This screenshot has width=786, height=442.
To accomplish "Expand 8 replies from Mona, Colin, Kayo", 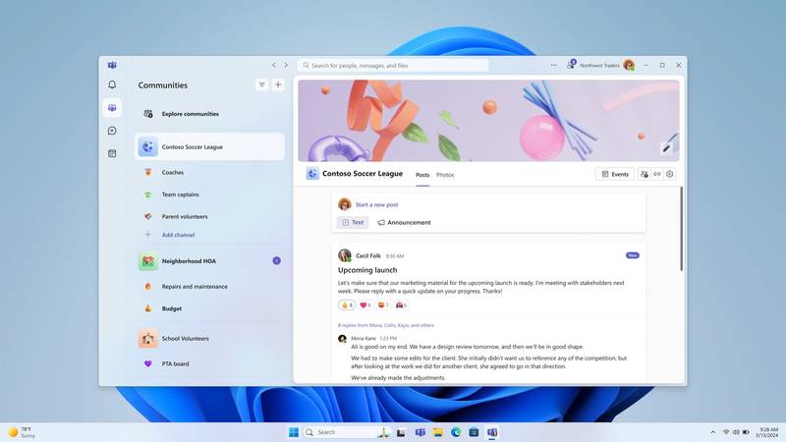I will pyautogui.click(x=386, y=325).
